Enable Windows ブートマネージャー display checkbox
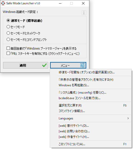 coord(8,48)
